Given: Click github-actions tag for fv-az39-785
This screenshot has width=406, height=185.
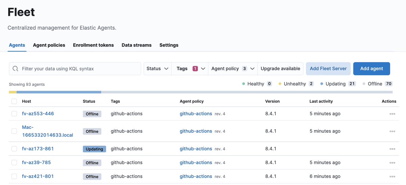Looking at the screenshot, I should (127, 162).
